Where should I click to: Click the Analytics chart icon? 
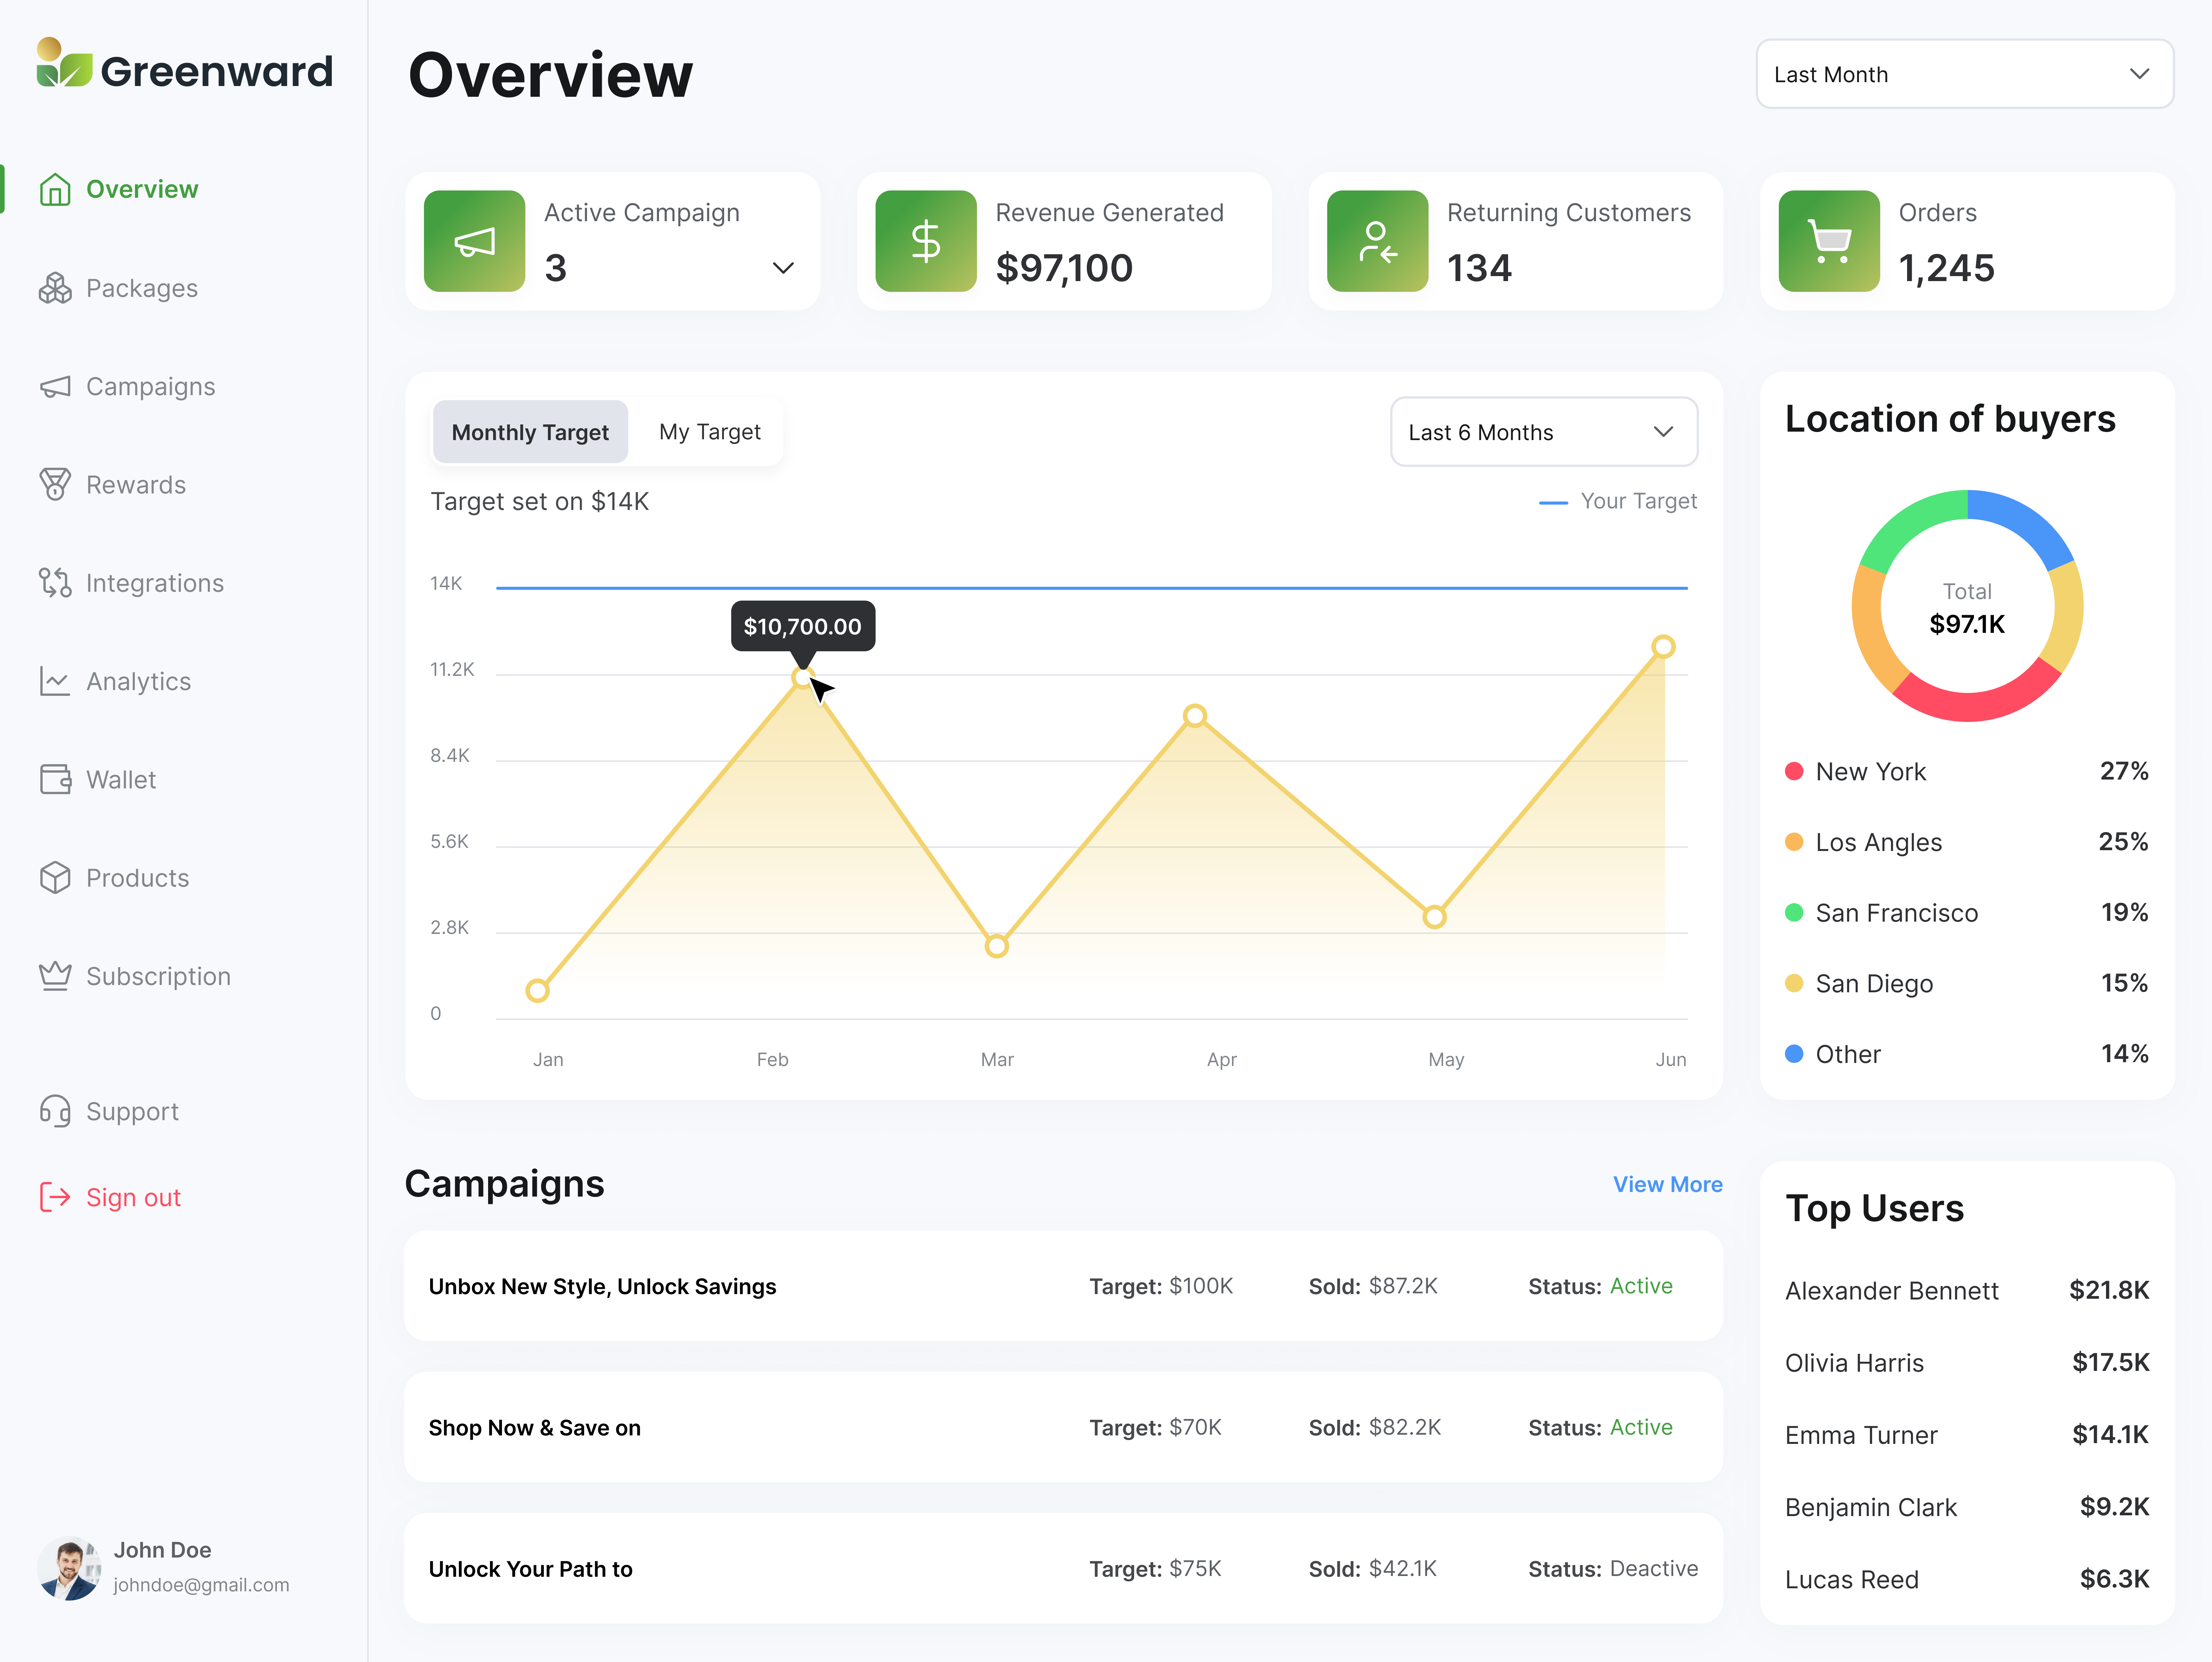pyautogui.click(x=55, y=681)
